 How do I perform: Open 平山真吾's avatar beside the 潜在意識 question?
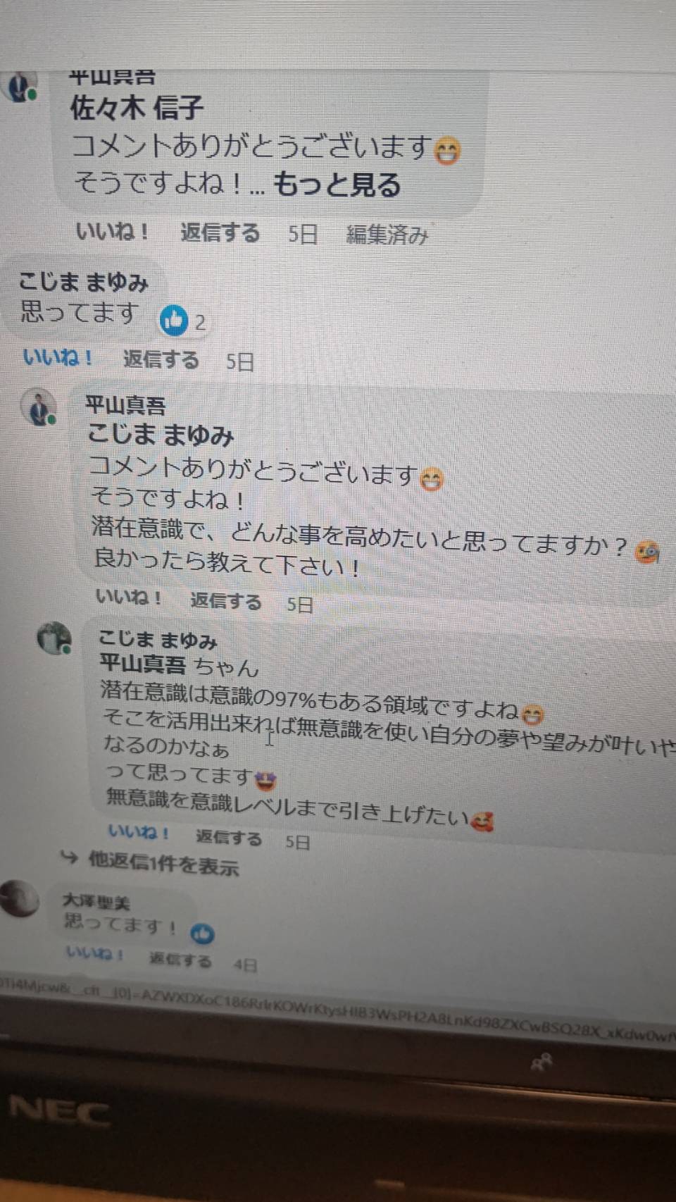pos(38,408)
